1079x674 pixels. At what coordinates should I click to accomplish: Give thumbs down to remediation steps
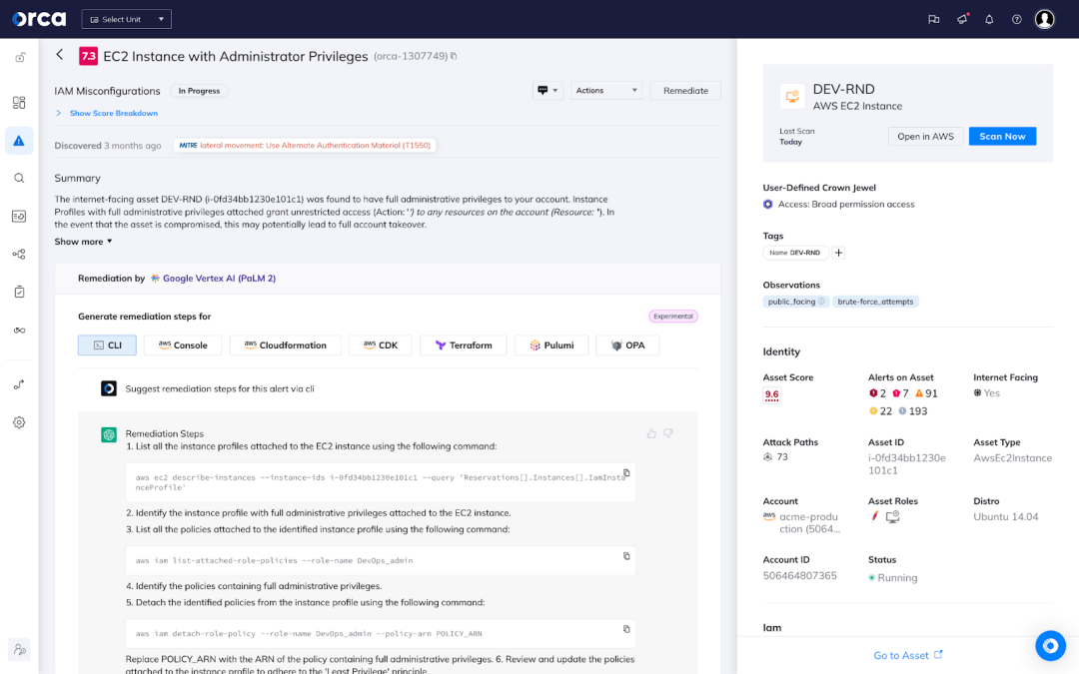click(x=668, y=433)
